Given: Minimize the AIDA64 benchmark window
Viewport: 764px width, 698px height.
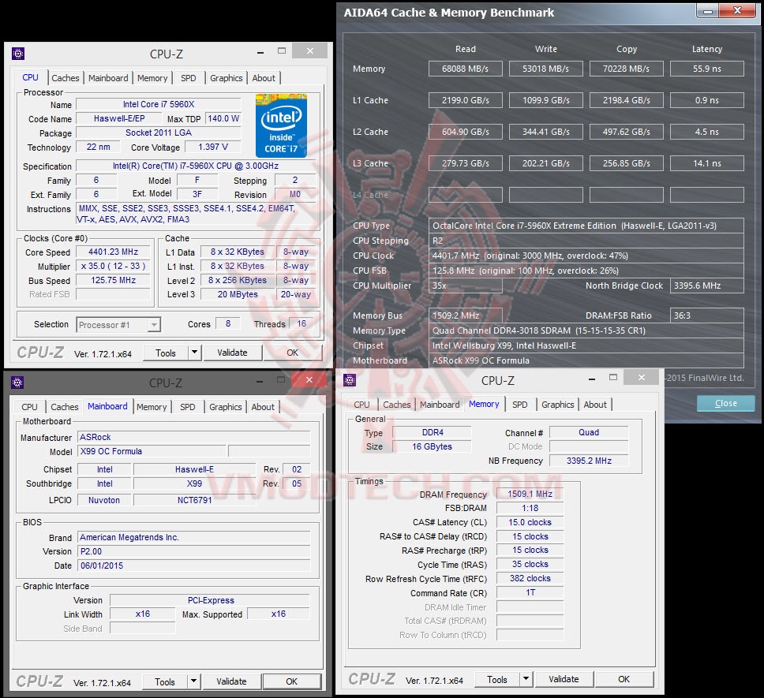Looking at the screenshot, I should click(708, 11).
